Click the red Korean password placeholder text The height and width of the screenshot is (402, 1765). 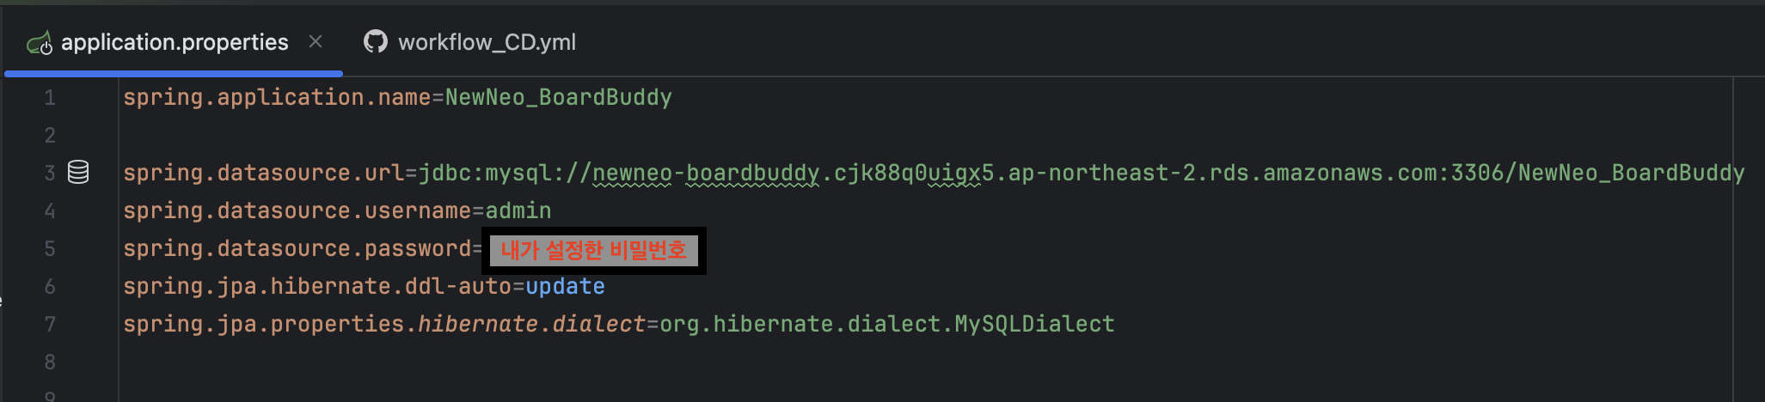pyautogui.click(x=594, y=250)
